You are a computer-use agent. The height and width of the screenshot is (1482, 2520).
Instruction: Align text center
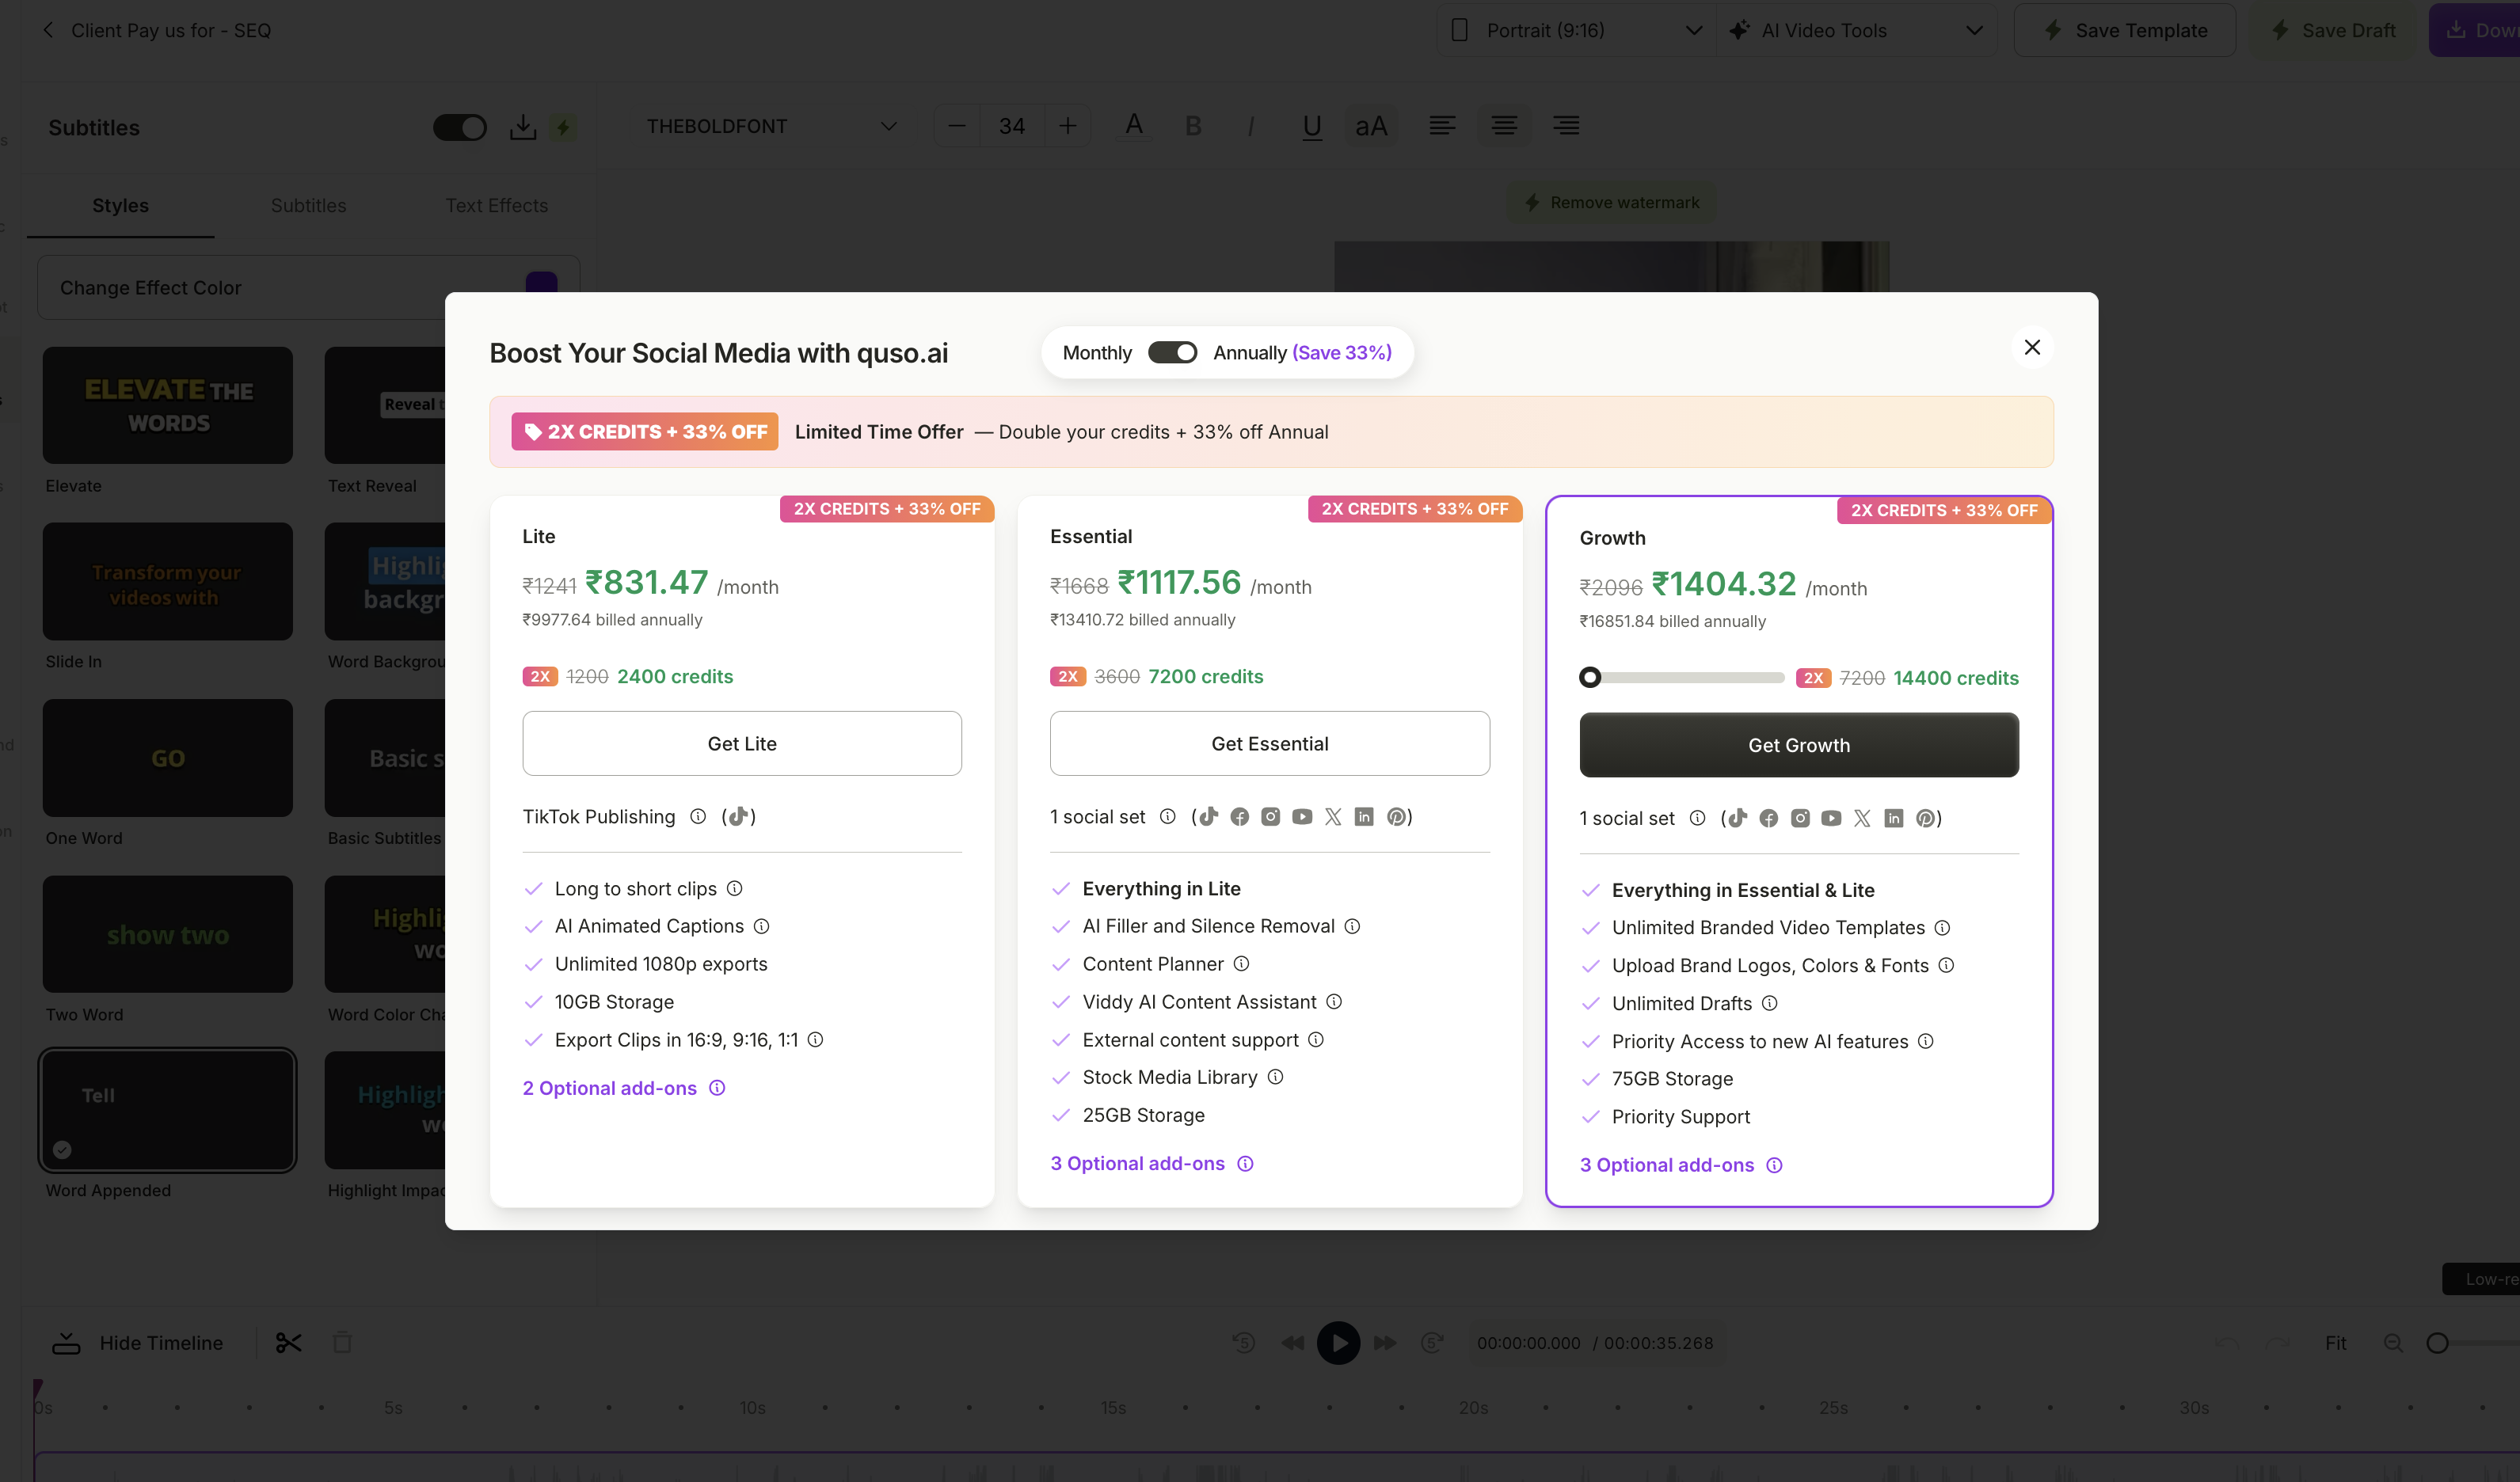(1504, 125)
